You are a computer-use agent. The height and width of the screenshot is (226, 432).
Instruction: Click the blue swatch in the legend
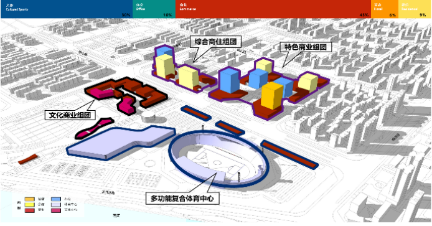[x=56, y=199]
